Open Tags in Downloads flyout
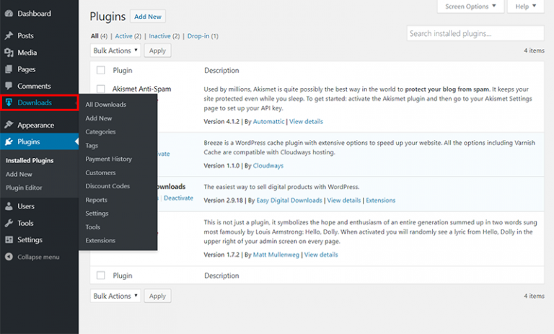The height and width of the screenshot is (334, 554). tap(92, 145)
